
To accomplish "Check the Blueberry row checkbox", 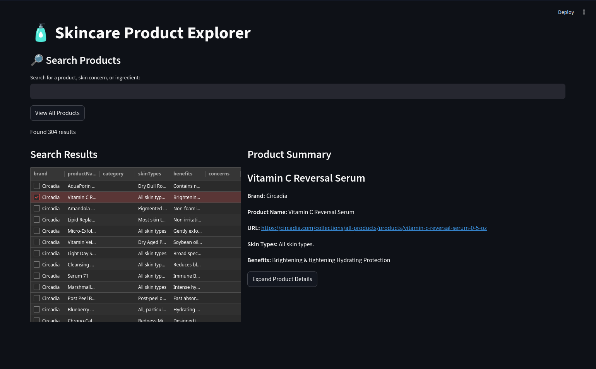I will [37, 309].
